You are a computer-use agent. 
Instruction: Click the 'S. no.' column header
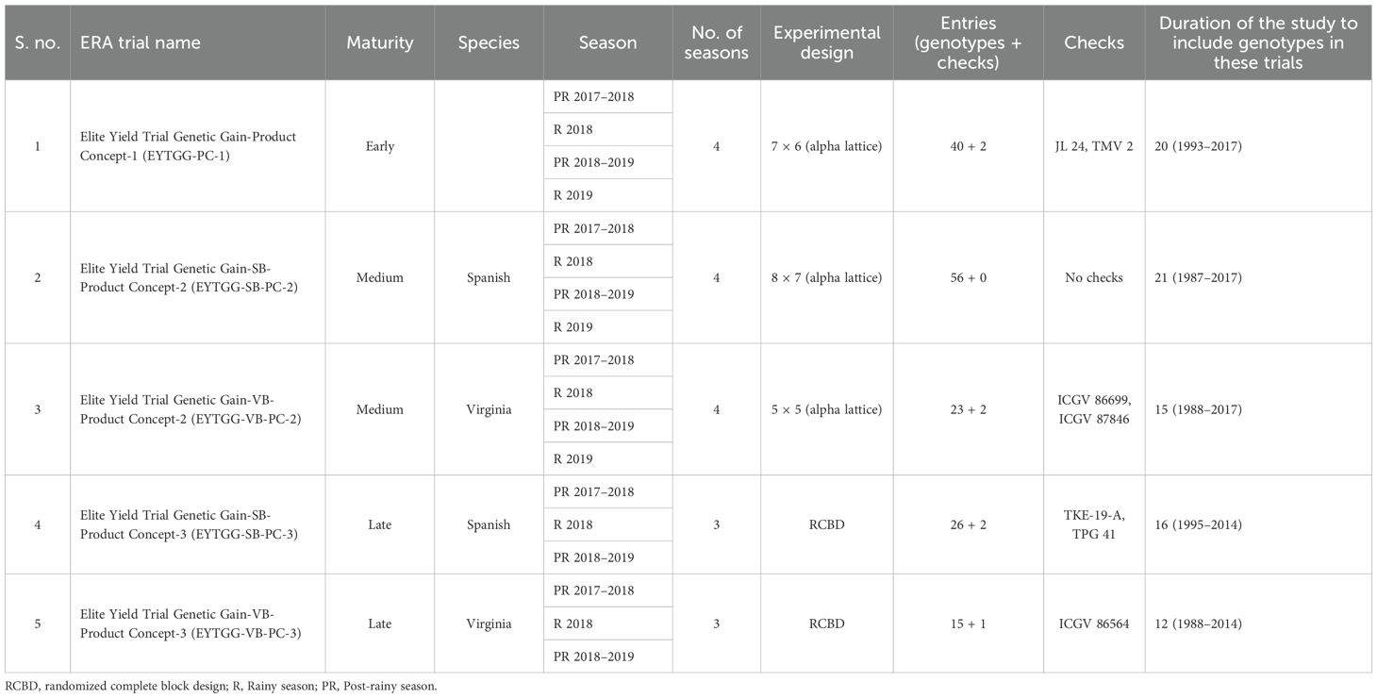click(x=37, y=42)
